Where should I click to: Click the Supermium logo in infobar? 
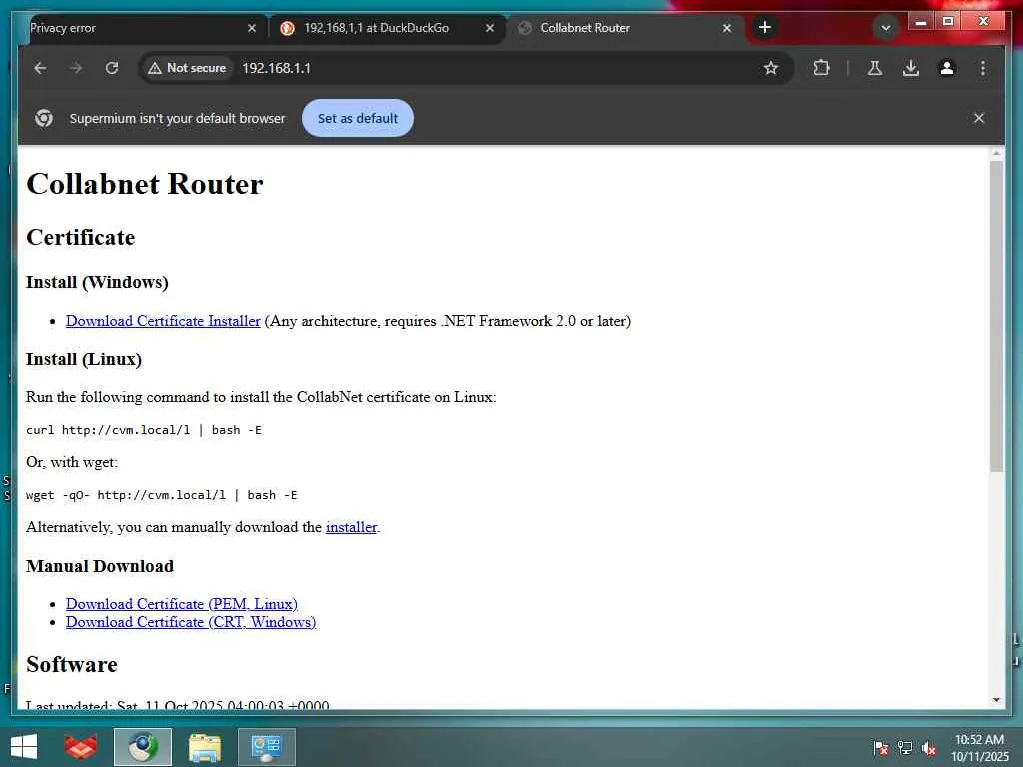point(44,118)
